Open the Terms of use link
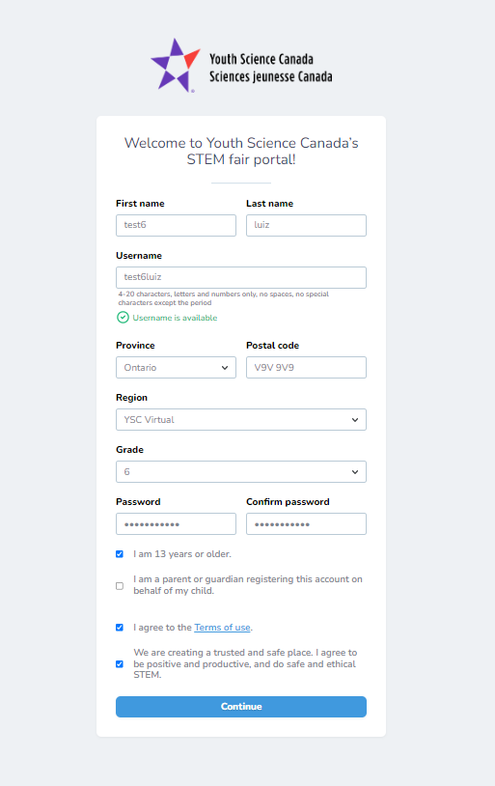The height and width of the screenshot is (786, 495). tap(222, 627)
